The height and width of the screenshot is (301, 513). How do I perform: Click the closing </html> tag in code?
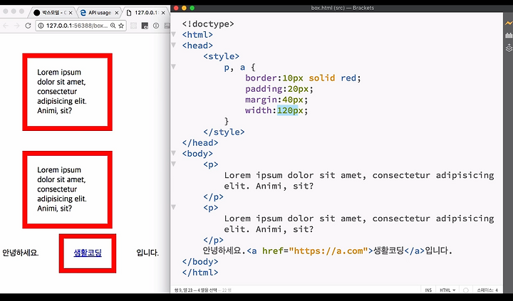pos(200,273)
